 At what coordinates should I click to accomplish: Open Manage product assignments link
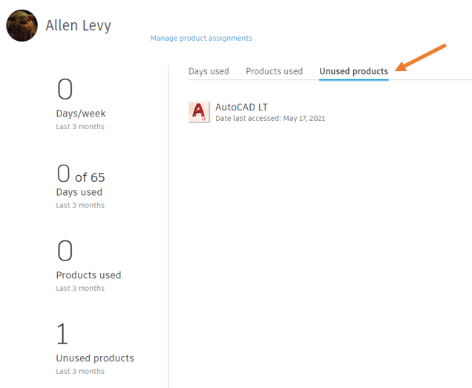201,39
